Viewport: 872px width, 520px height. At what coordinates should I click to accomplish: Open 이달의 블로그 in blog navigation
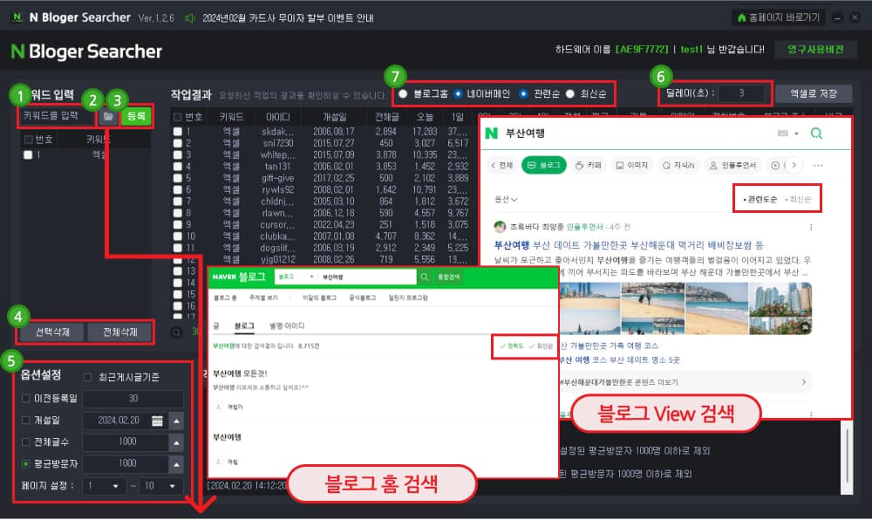[x=319, y=298]
